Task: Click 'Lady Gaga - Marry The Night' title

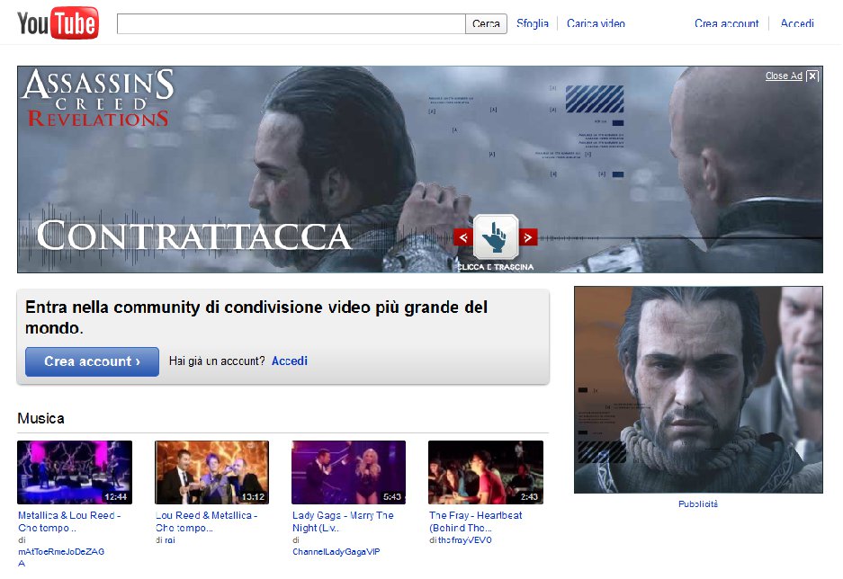Action: pos(343,521)
